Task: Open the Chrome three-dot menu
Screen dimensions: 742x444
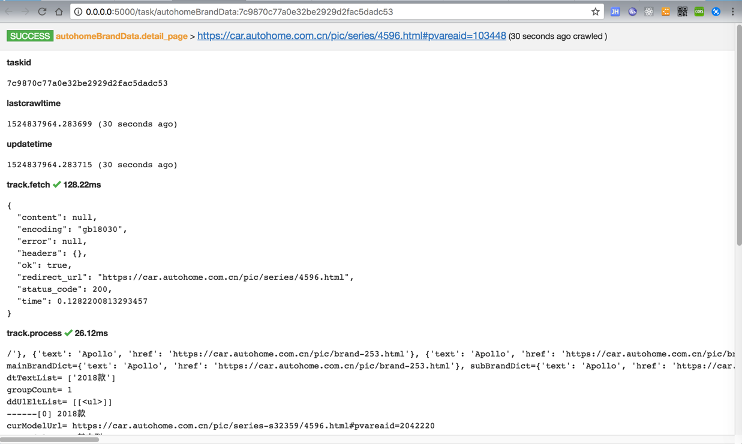Action: pos(732,11)
